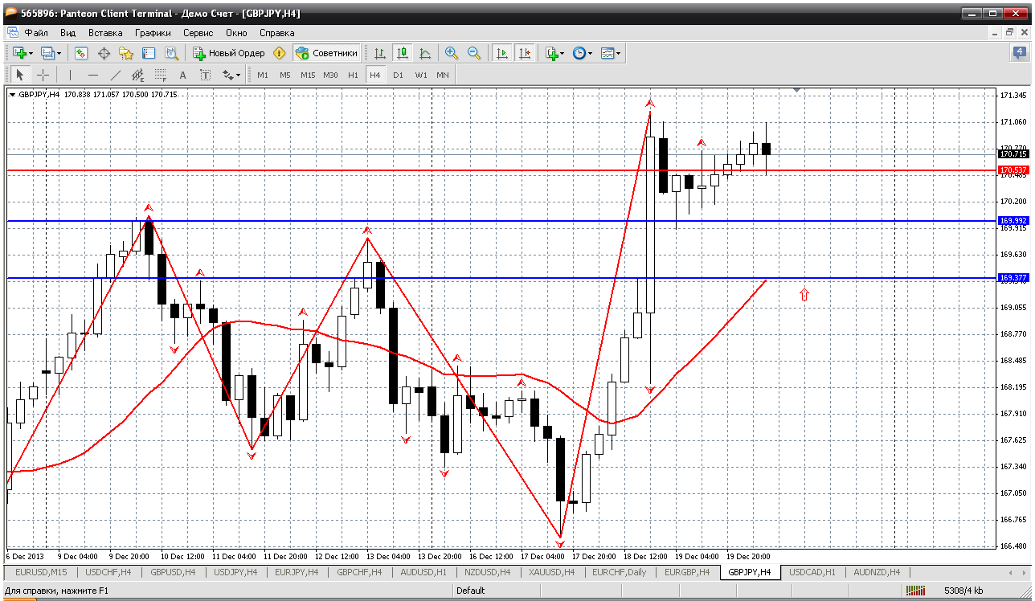Switch to the EURCHF,Daily chart tab
Image resolution: width=1035 pixels, height=601 pixels.
click(620, 572)
